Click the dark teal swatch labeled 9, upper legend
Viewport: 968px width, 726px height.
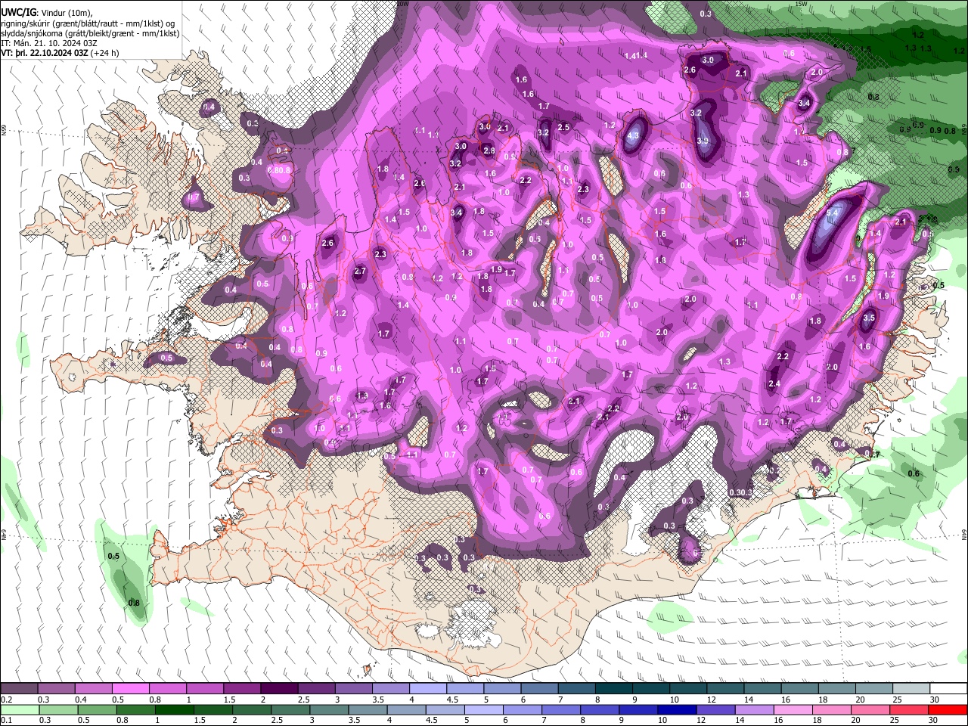[651, 689]
